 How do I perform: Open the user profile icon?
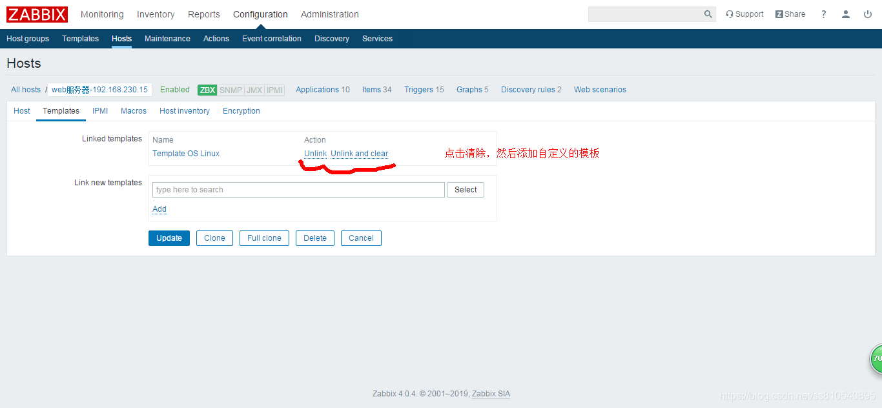[846, 14]
